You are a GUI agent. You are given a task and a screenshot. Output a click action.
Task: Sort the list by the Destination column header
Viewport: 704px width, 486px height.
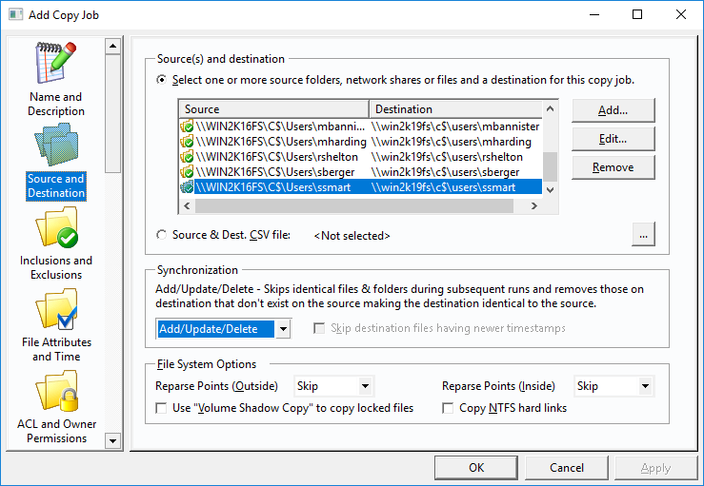coord(455,109)
